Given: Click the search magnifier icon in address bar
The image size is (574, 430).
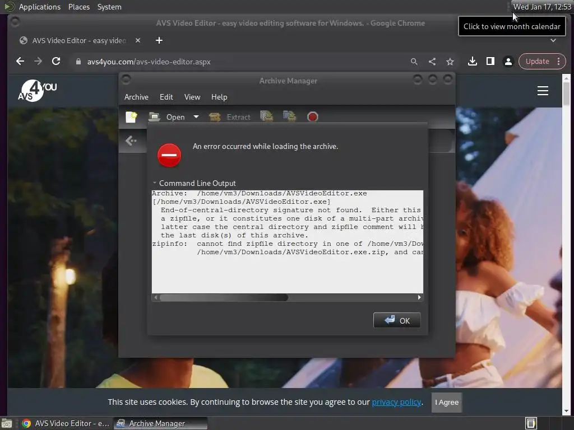Looking at the screenshot, I should coord(414,62).
